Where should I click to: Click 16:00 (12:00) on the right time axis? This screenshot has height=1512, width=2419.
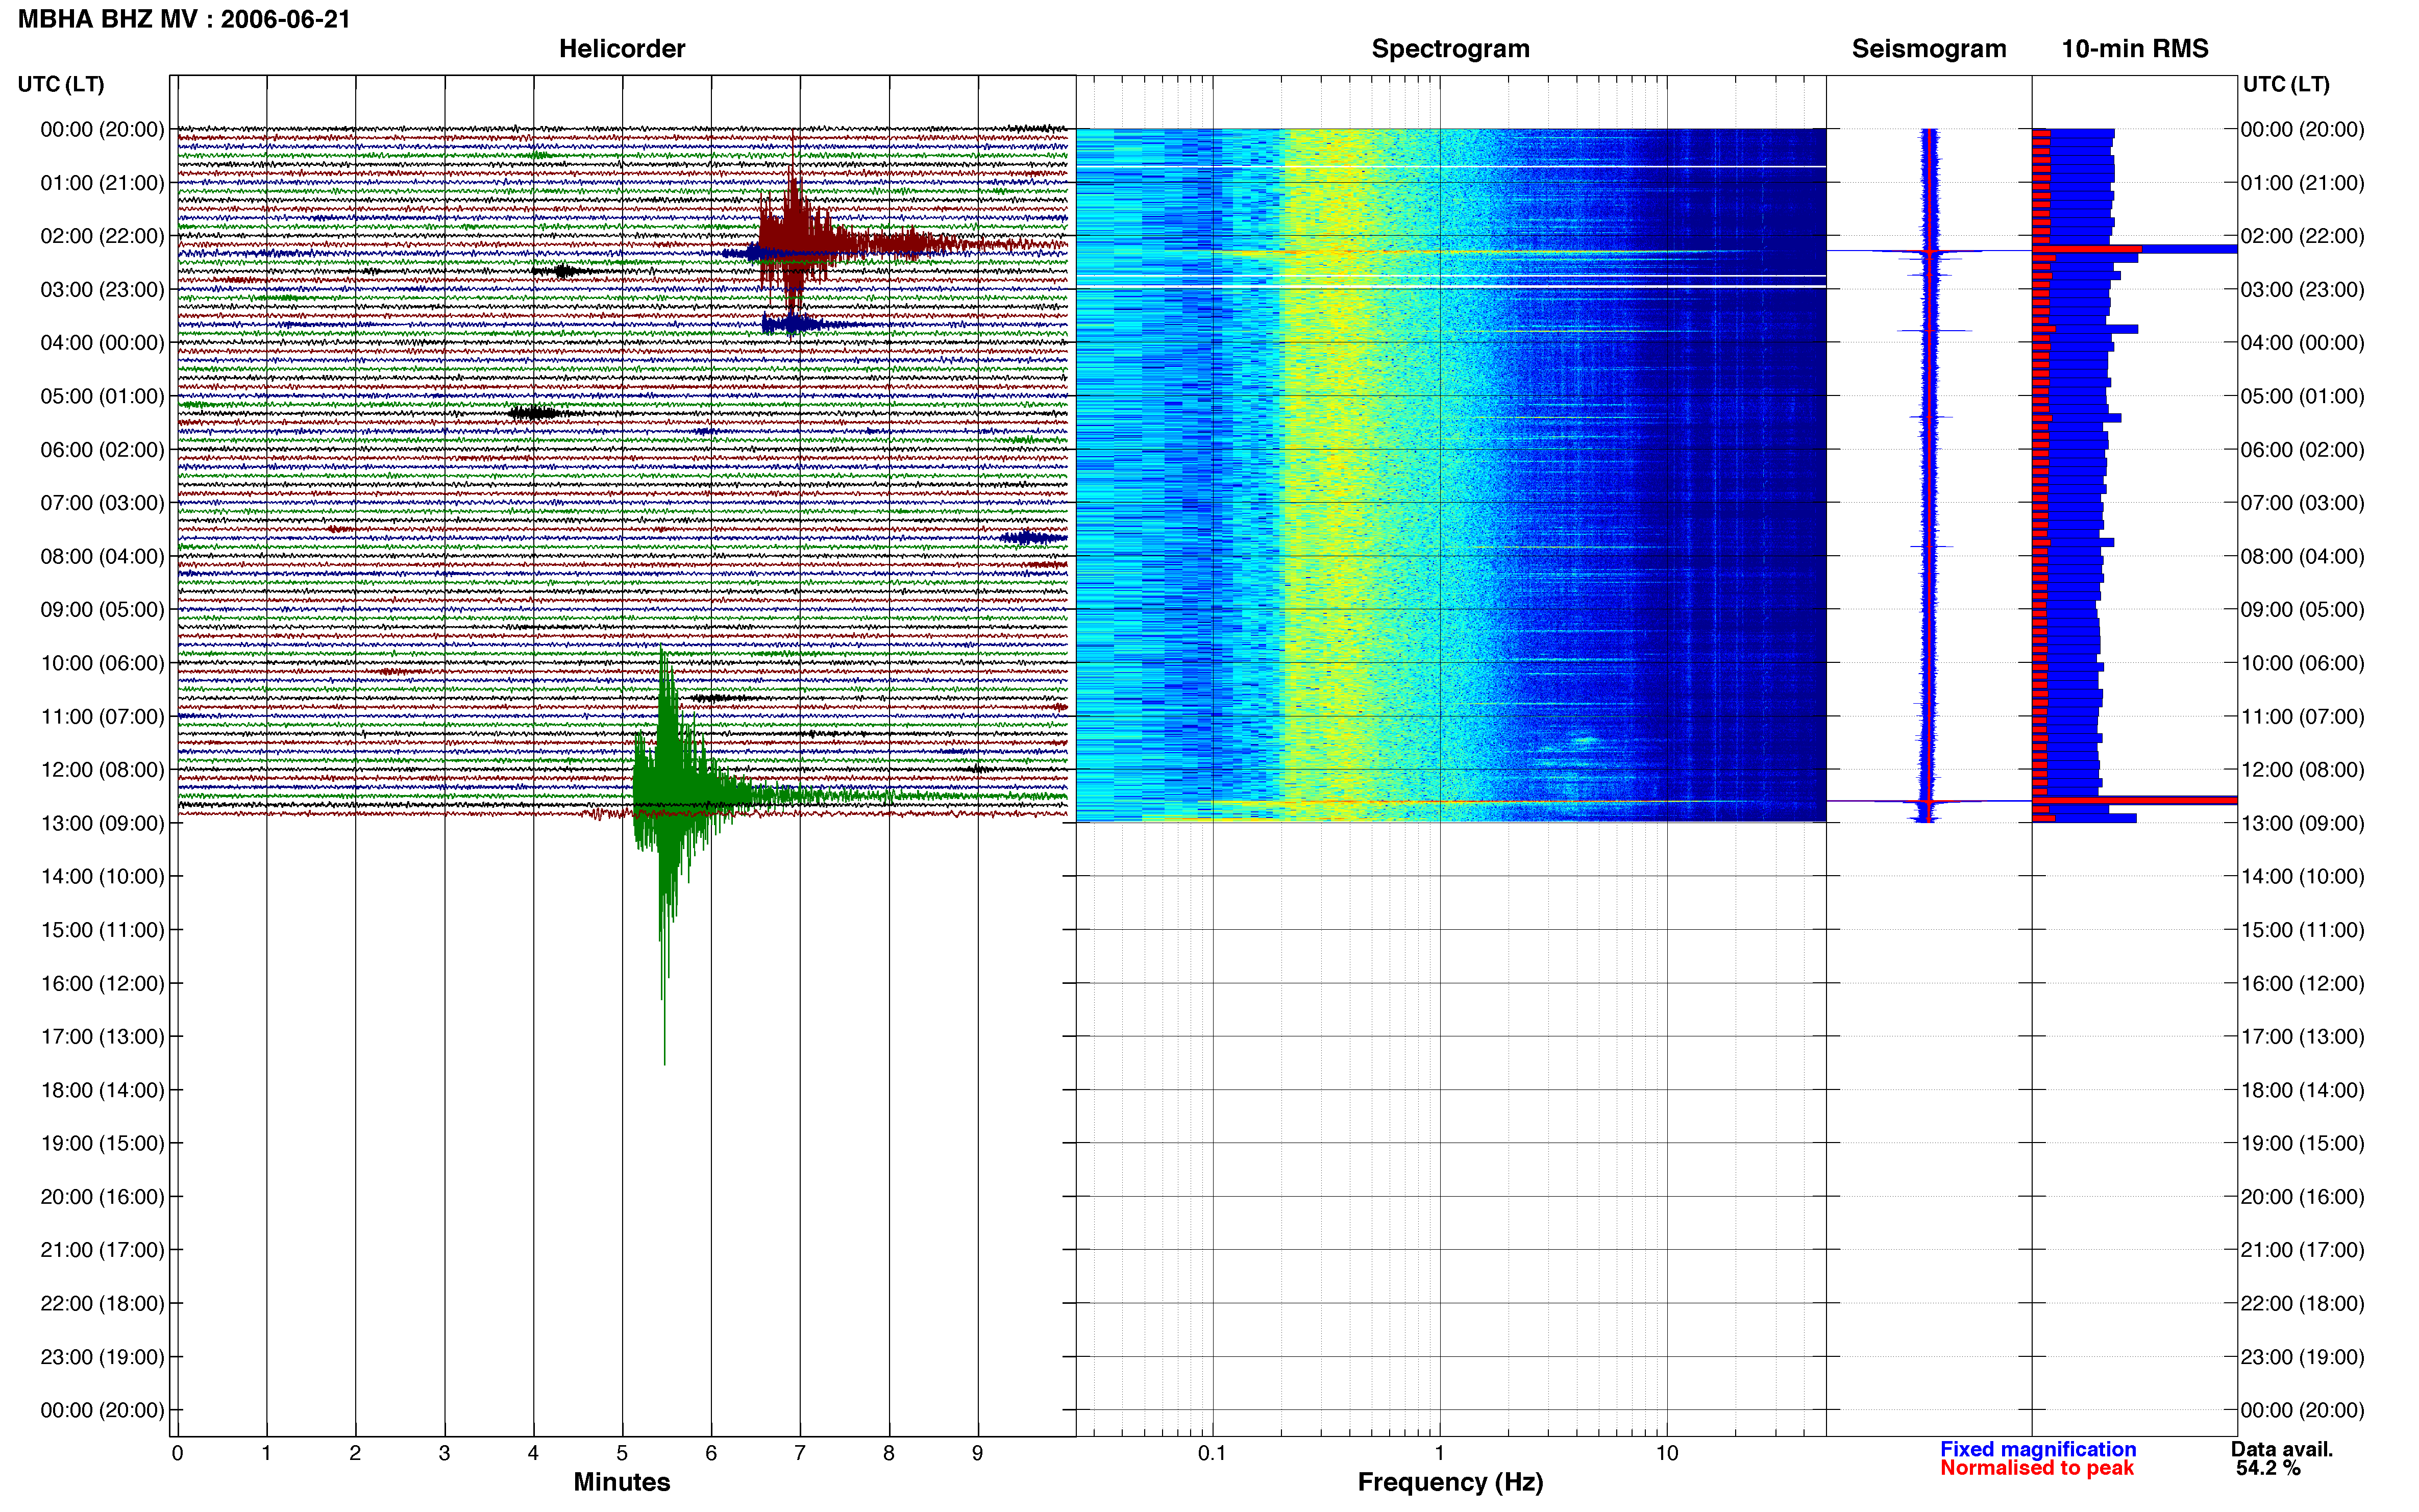click(2302, 984)
